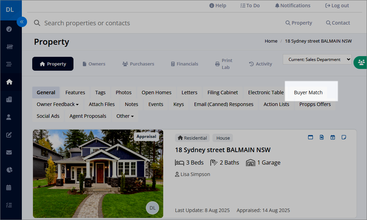This screenshot has width=367, height=220.
Task: Open the Other dropdown in tab row
Action: [x=125, y=116]
